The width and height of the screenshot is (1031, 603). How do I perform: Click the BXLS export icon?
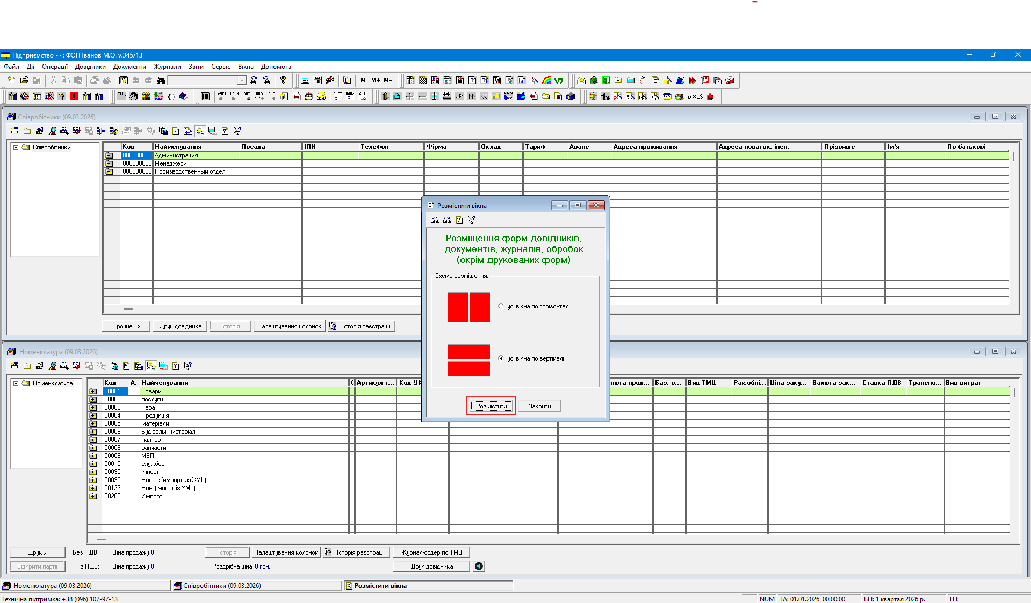coord(695,97)
